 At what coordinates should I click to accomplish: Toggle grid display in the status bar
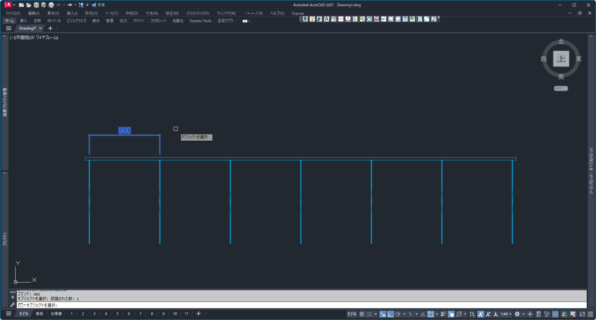pyautogui.click(x=362, y=314)
